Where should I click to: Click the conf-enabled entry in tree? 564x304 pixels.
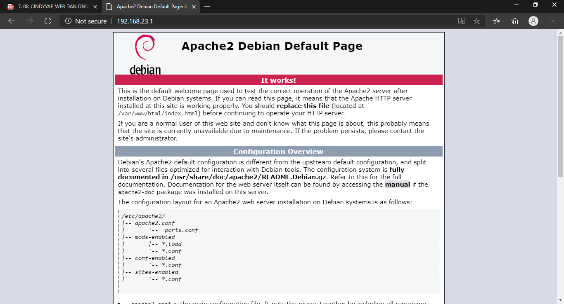pos(155,258)
